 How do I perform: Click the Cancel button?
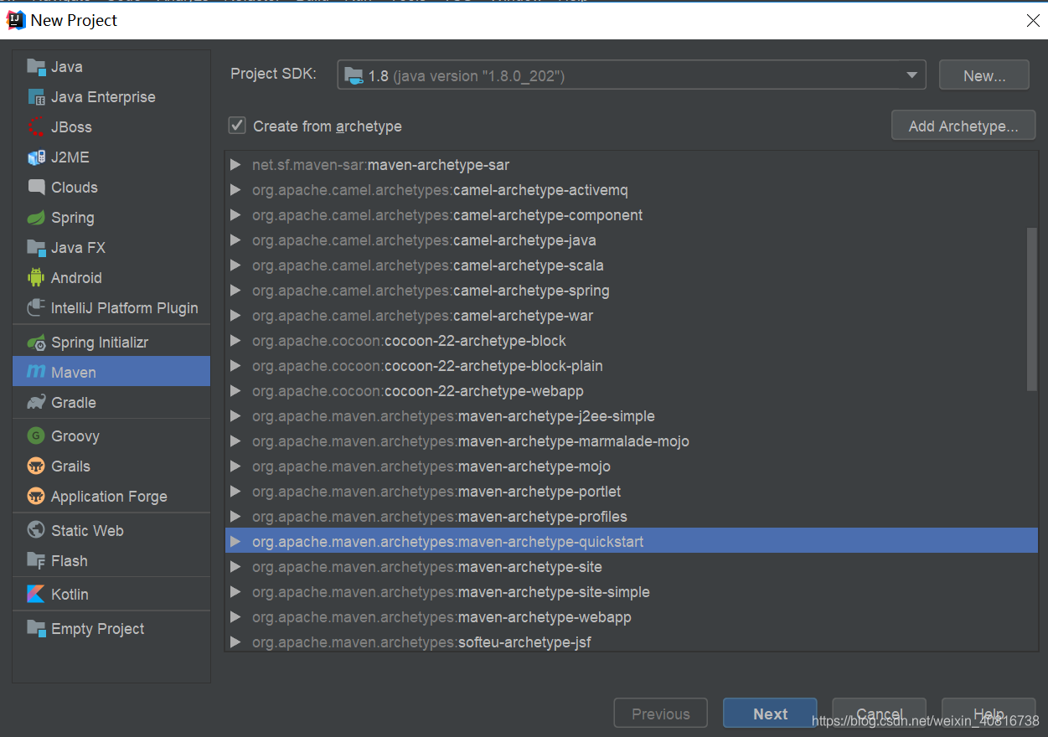(879, 714)
